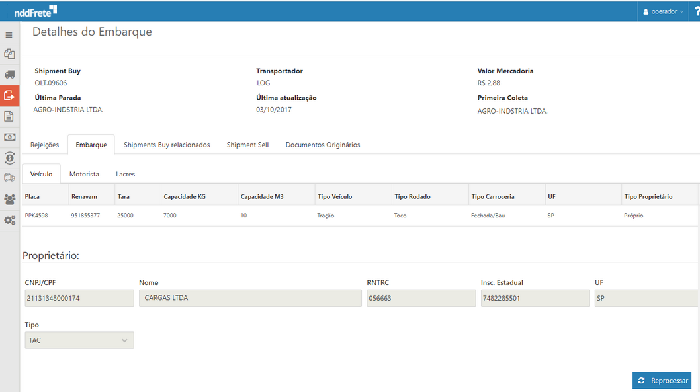Open the document page sidebar icon
700x392 pixels.
point(9,116)
